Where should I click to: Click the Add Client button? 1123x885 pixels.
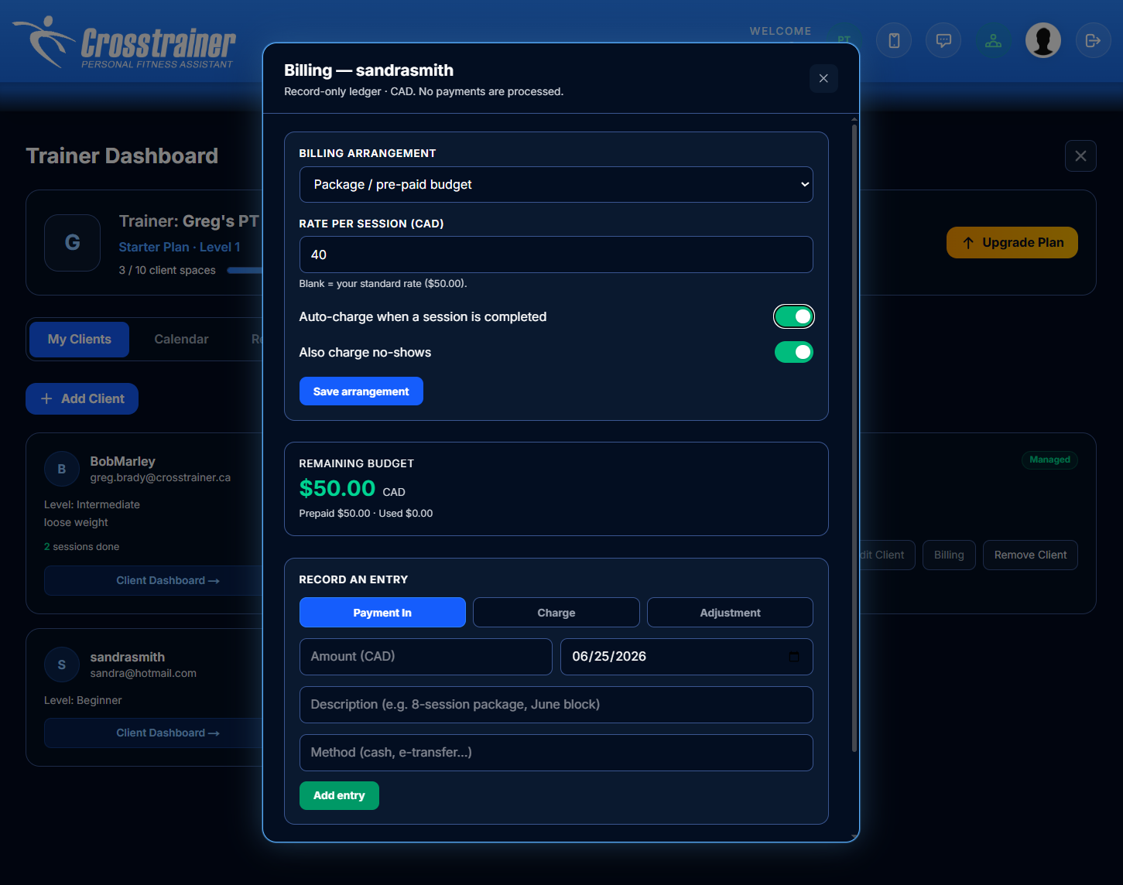click(82, 398)
